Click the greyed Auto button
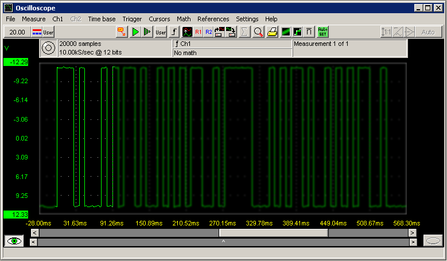Viewport: 447px width, 261px height. (x=428, y=32)
